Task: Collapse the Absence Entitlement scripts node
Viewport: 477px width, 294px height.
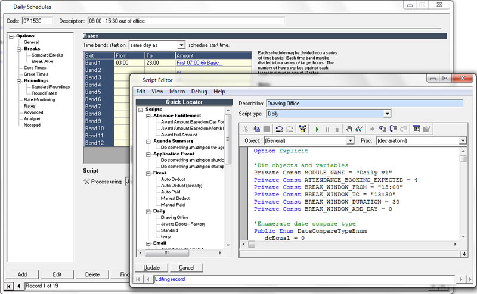Action: (148, 115)
